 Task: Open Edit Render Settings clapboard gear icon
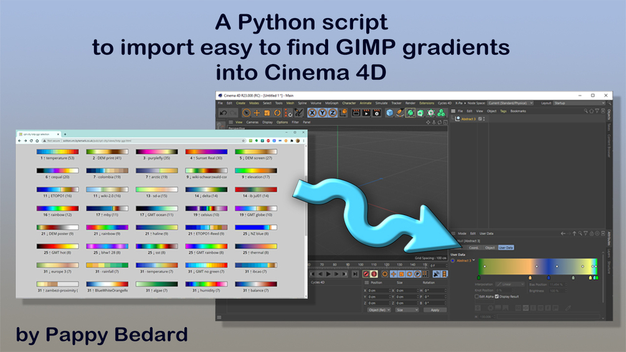coord(376,113)
